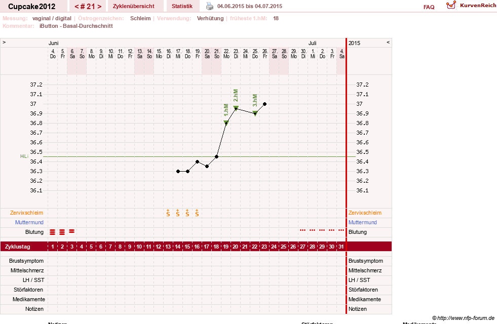Viewport: 497px width, 324px height.
Task: Click cycle day 20 in Zyklustag row
Action: [236, 247]
